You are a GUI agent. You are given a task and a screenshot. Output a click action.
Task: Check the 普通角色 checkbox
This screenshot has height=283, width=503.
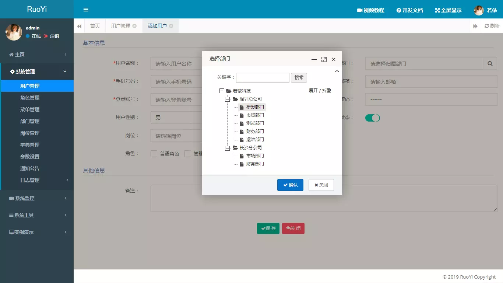coord(154,154)
